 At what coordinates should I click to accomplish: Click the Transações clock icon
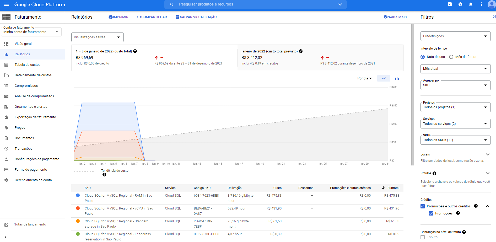pos(6,149)
